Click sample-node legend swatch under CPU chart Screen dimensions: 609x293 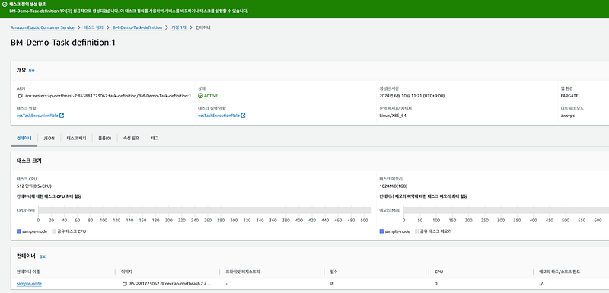pos(18,231)
